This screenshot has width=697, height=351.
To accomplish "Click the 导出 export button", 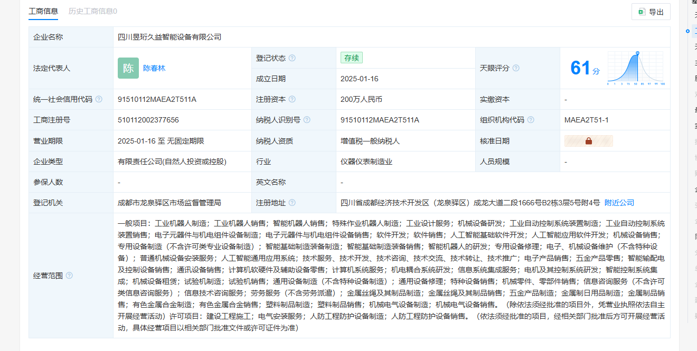I will pyautogui.click(x=651, y=12).
